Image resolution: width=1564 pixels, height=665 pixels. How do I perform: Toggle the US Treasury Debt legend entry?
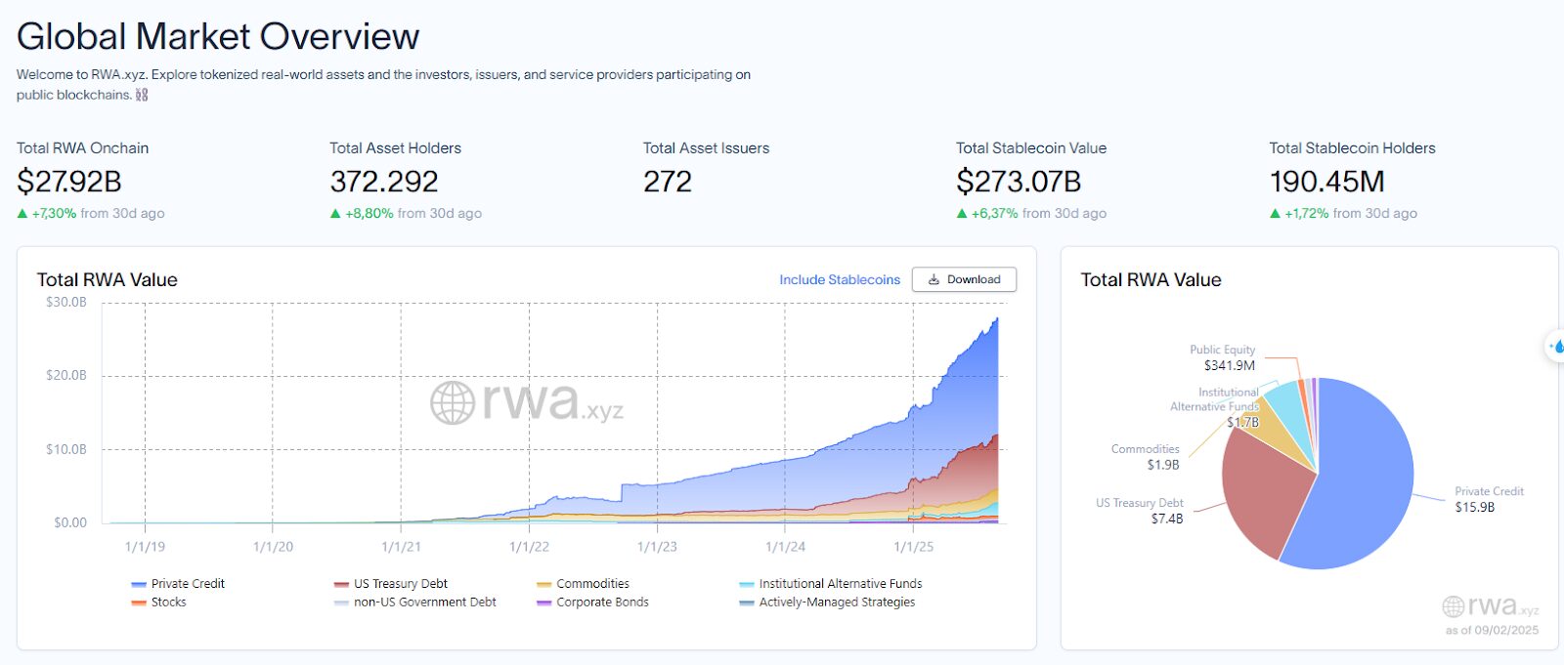391,584
